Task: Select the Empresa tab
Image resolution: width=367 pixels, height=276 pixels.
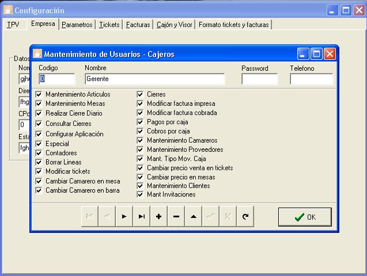Action: click(x=43, y=24)
